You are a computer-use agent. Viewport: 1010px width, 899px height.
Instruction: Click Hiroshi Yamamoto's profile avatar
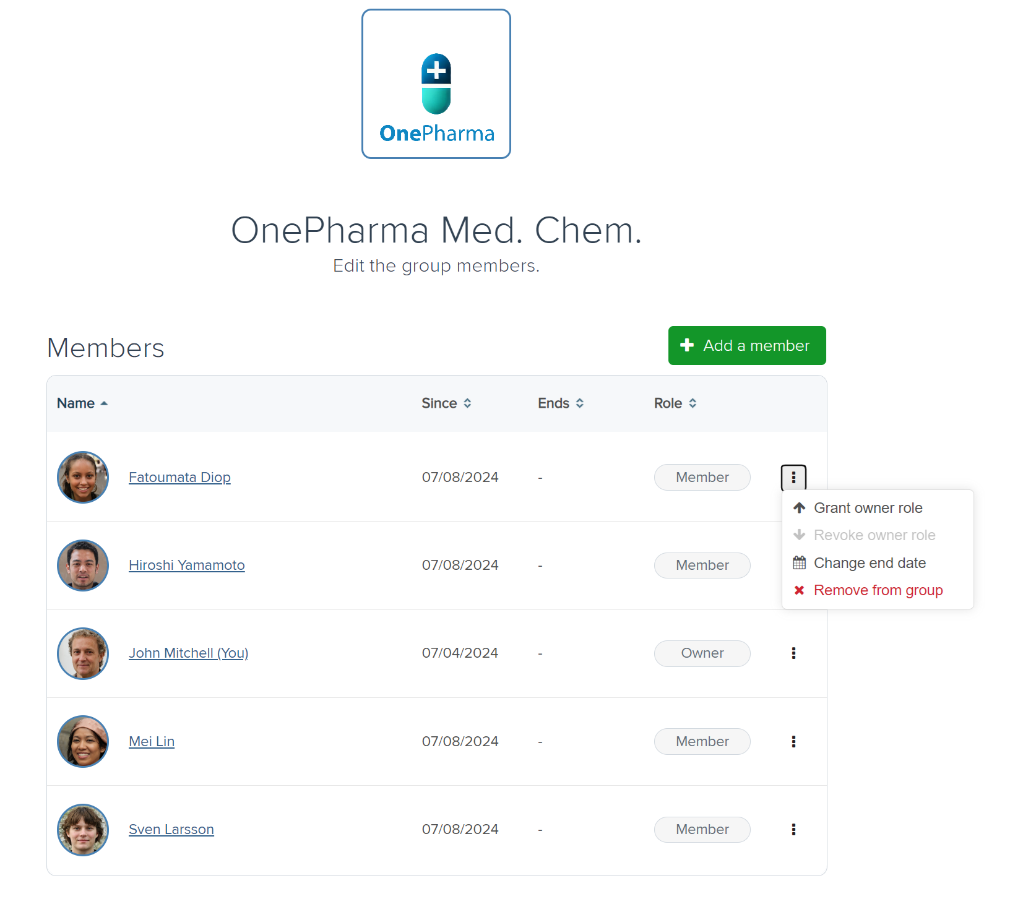(83, 566)
